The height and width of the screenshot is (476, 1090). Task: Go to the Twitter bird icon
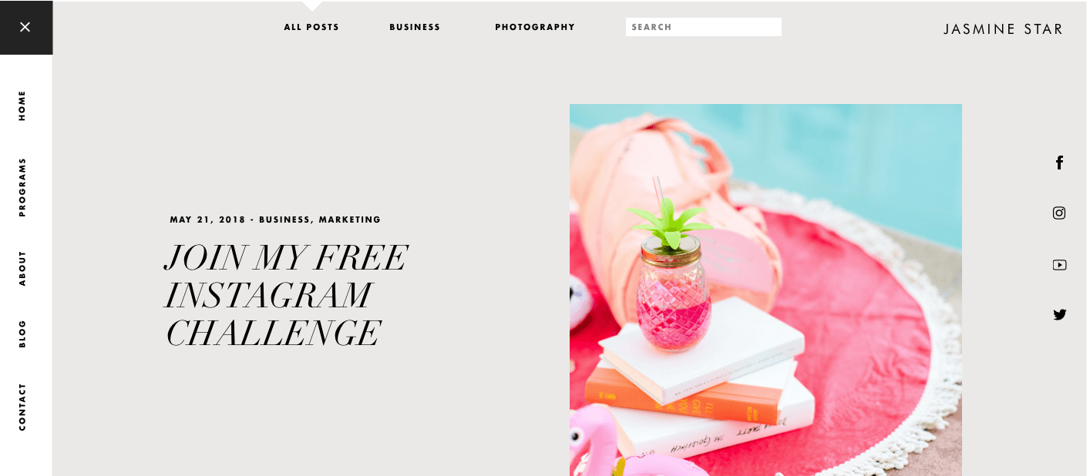[x=1059, y=314]
